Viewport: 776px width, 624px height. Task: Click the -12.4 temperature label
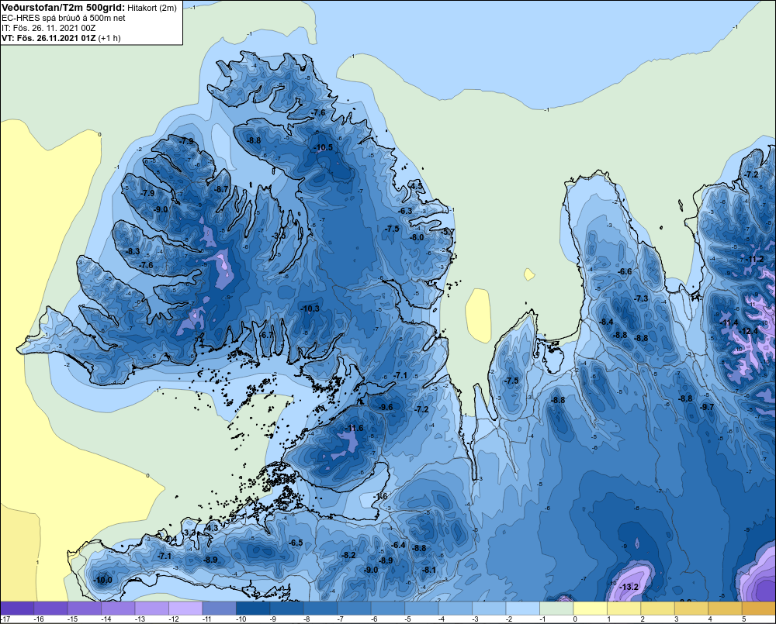pyautogui.click(x=748, y=331)
